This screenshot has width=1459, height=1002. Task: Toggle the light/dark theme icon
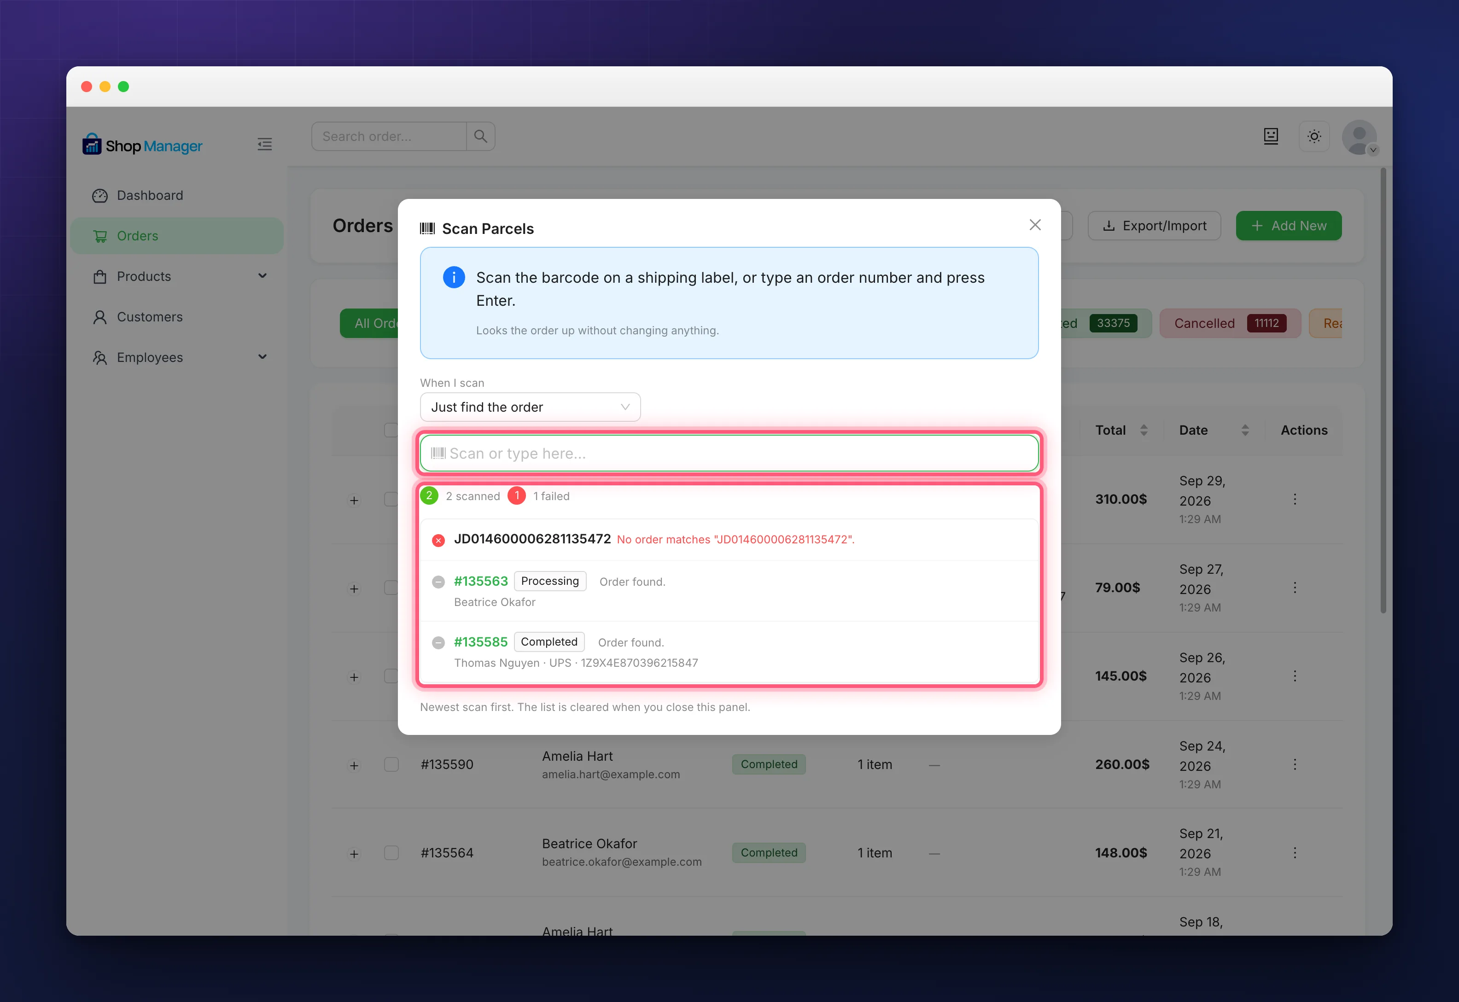click(x=1314, y=136)
